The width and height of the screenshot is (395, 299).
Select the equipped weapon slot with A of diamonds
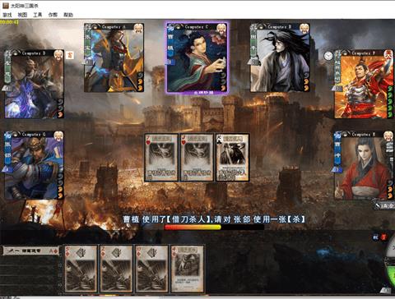[30, 251]
